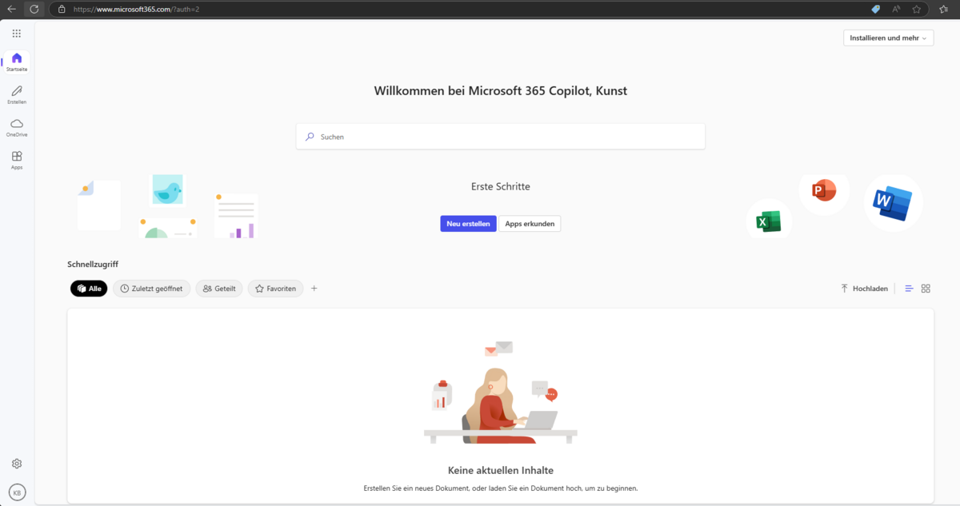Viewport: 960px width, 506px height.
Task: Open the KB account profile avatar
Action: tap(17, 492)
